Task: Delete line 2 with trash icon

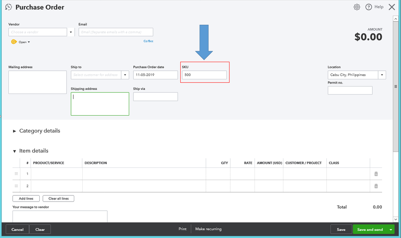Action: click(x=376, y=186)
